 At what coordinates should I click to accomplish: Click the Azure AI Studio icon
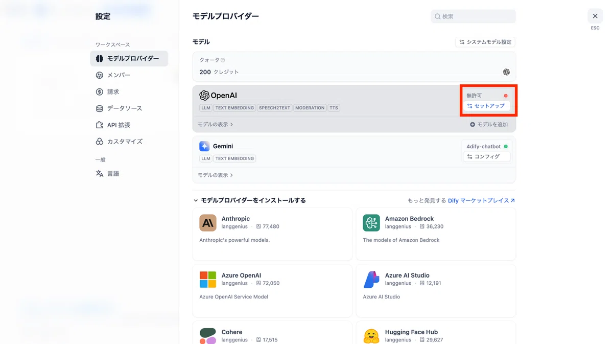tap(371, 280)
